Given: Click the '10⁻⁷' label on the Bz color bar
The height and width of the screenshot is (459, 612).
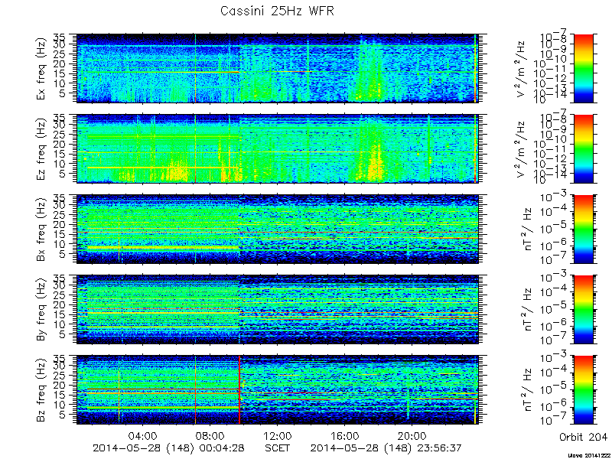Looking at the screenshot, I should point(554,421).
